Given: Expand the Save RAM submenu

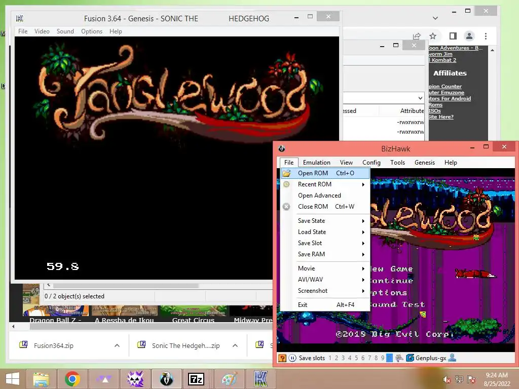Looking at the screenshot, I should pos(325,254).
